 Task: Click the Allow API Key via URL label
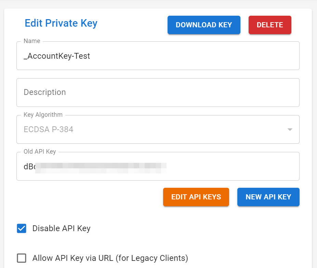(110, 258)
